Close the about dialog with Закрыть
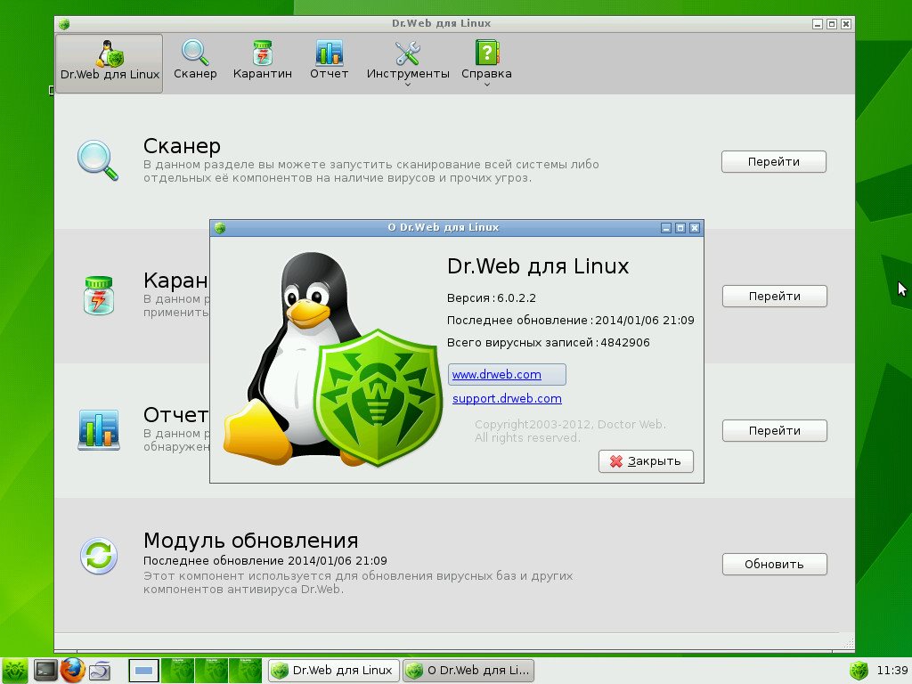Image resolution: width=912 pixels, height=684 pixels. click(646, 461)
